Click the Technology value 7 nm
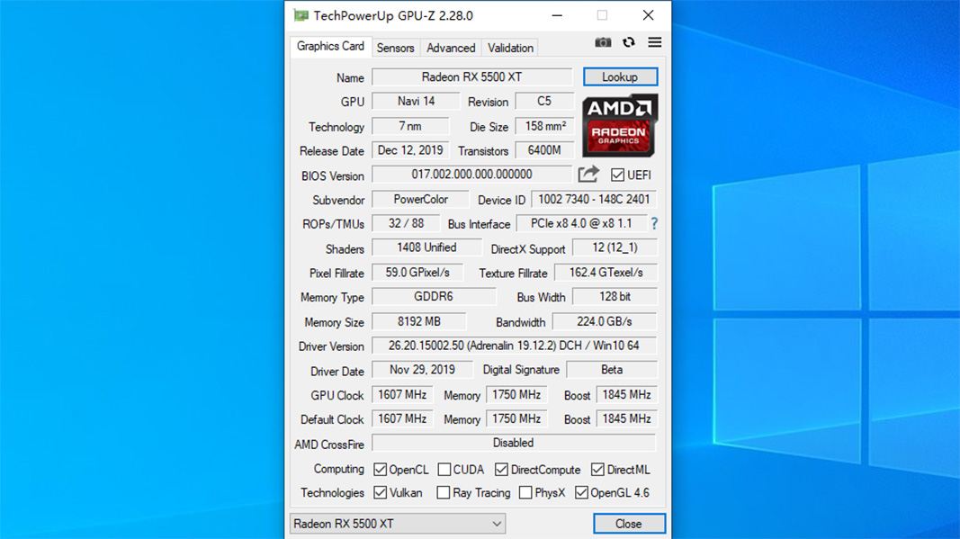 coord(410,126)
